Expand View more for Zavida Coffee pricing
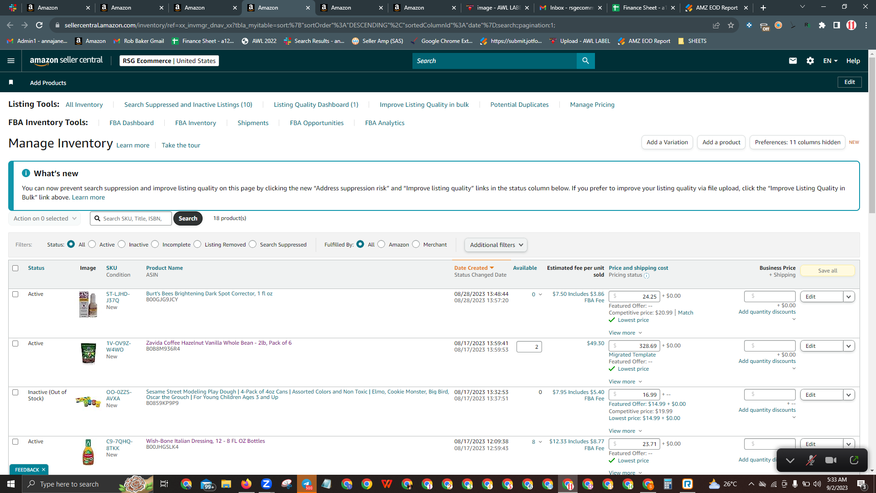The width and height of the screenshot is (876, 493). 626,382
